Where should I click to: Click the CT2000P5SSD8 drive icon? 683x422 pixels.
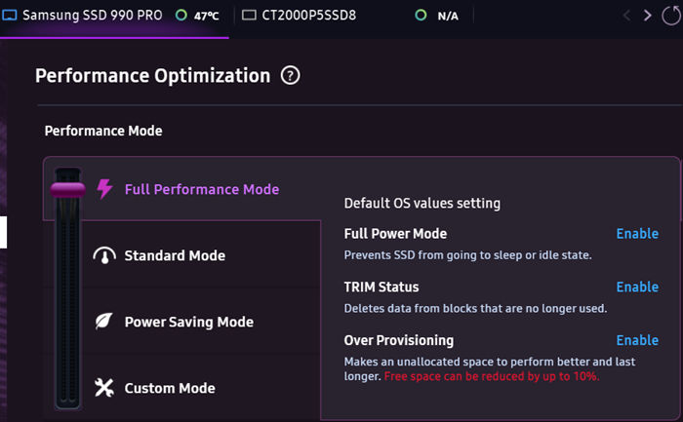(249, 16)
